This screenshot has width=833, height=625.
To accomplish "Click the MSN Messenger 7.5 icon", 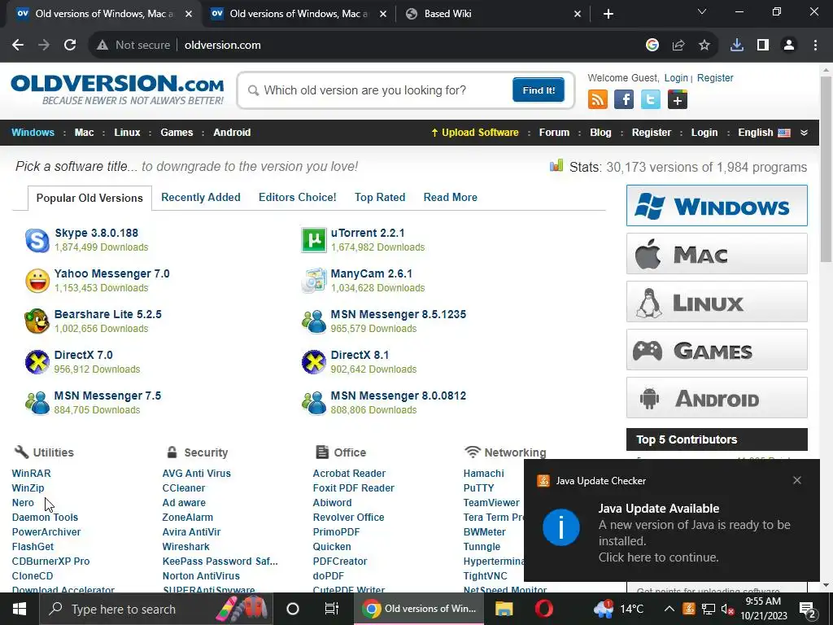I will click(x=37, y=403).
